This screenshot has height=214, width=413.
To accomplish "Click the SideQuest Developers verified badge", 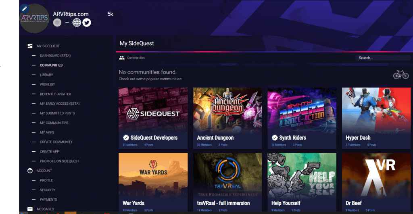I will pos(126,138).
